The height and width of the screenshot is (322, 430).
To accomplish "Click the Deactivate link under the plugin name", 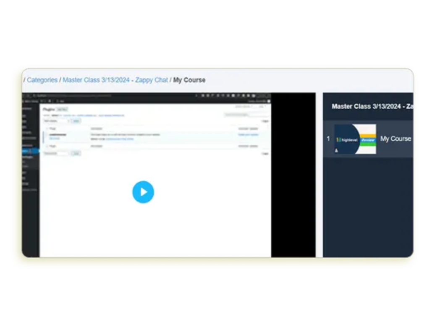I will click(55, 138).
